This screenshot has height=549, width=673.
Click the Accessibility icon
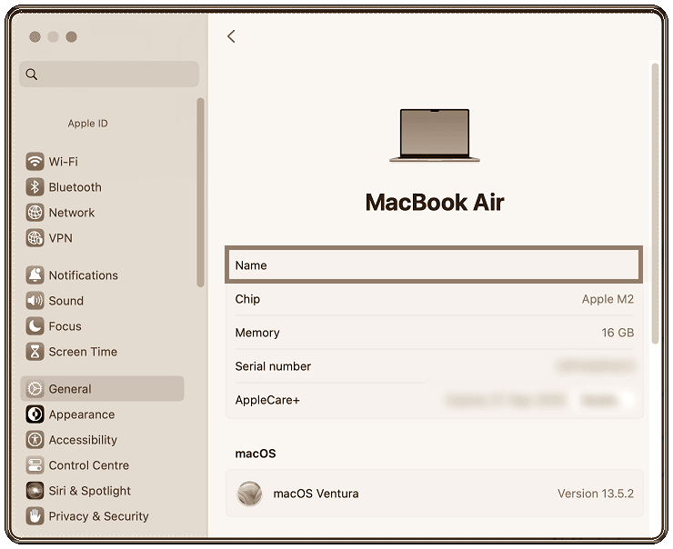click(35, 440)
